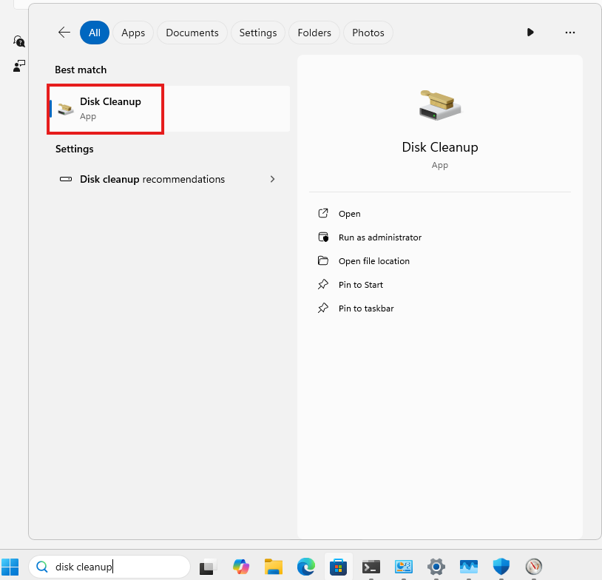Click Open in the preview pane
The height and width of the screenshot is (580, 602).
pos(349,214)
